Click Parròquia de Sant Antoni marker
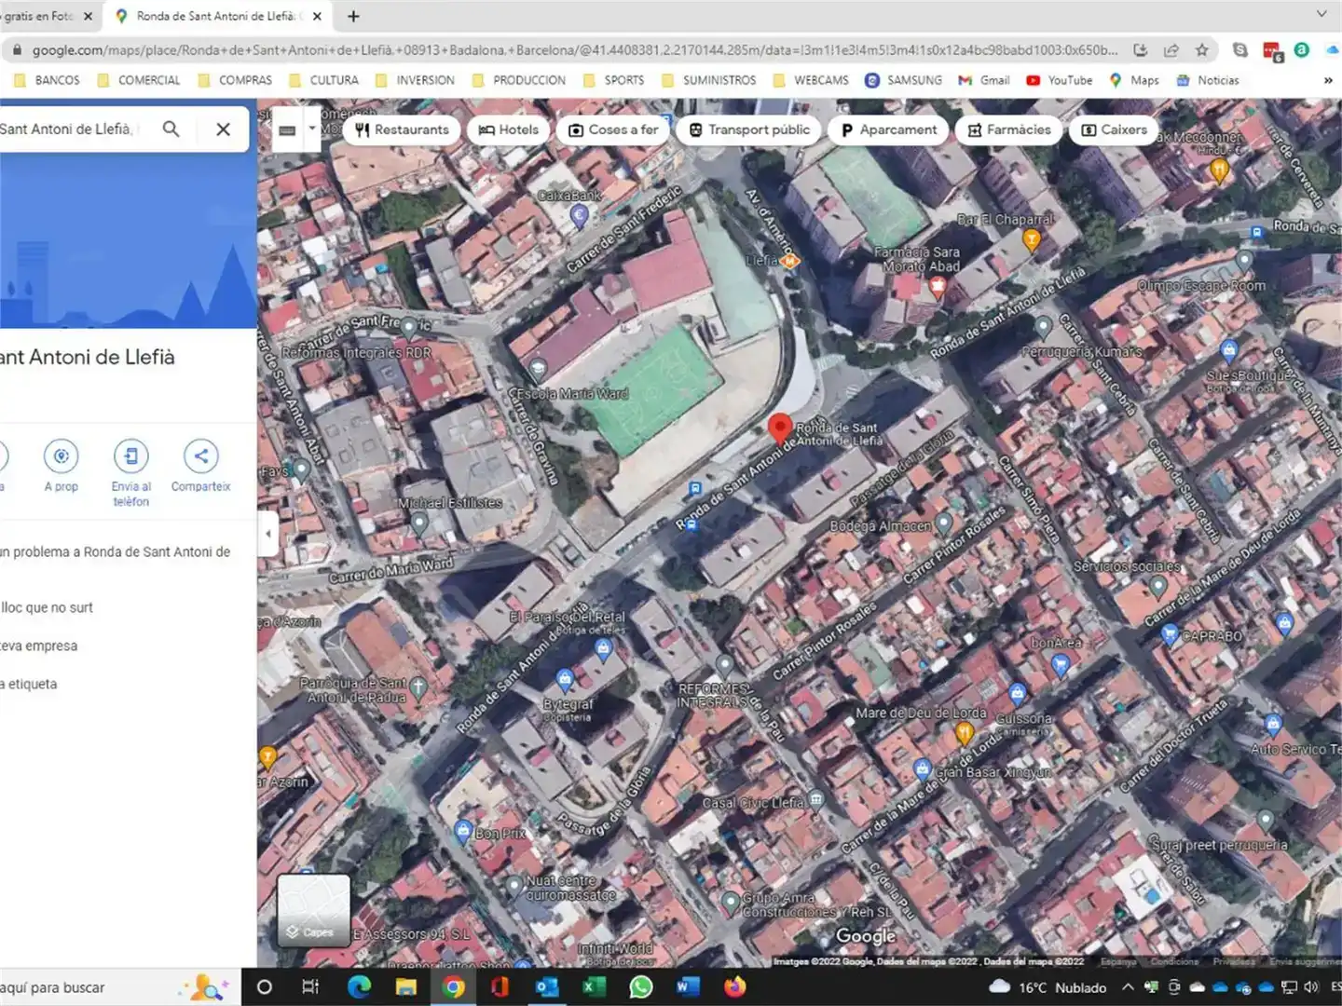 pyautogui.click(x=418, y=687)
